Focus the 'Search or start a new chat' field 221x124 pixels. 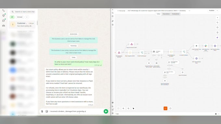point(22,12)
